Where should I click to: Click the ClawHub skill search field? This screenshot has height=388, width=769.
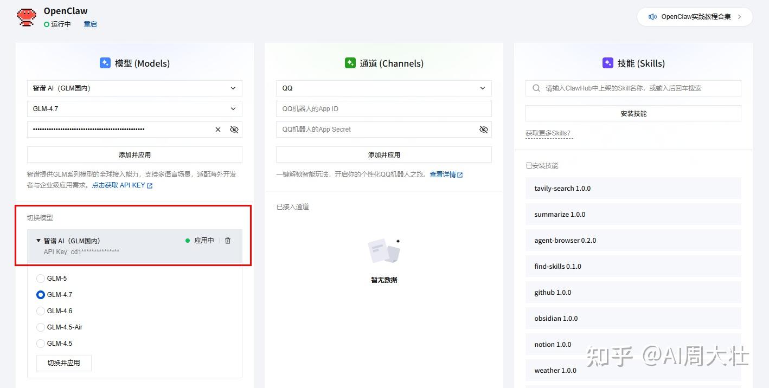633,88
